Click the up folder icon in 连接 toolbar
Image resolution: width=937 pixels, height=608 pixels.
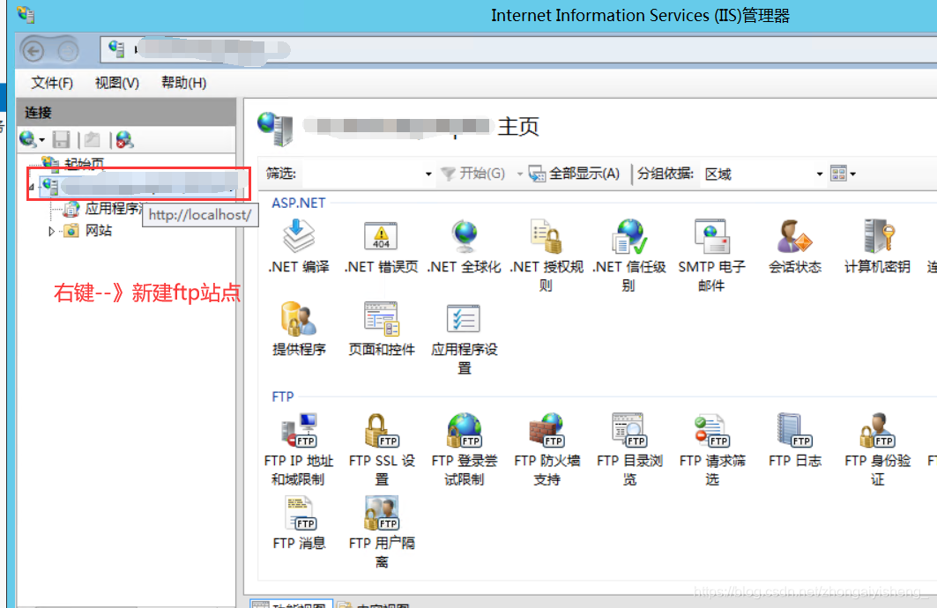point(92,140)
